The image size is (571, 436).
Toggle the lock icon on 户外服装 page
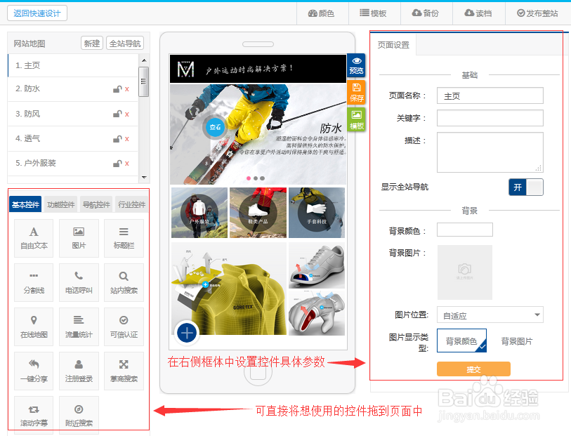tap(117, 164)
